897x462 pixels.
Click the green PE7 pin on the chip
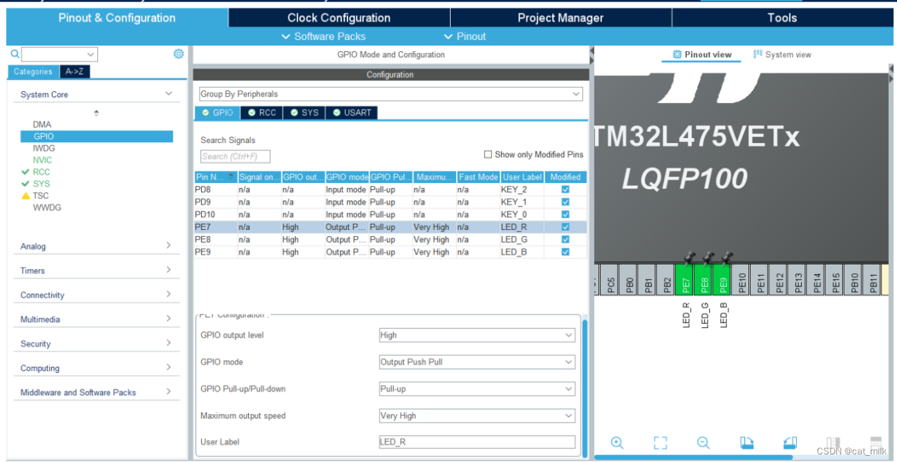(685, 281)
